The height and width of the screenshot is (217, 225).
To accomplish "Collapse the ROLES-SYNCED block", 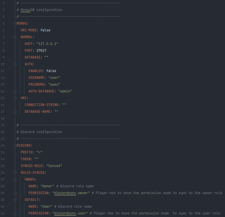I will [15, 173].
